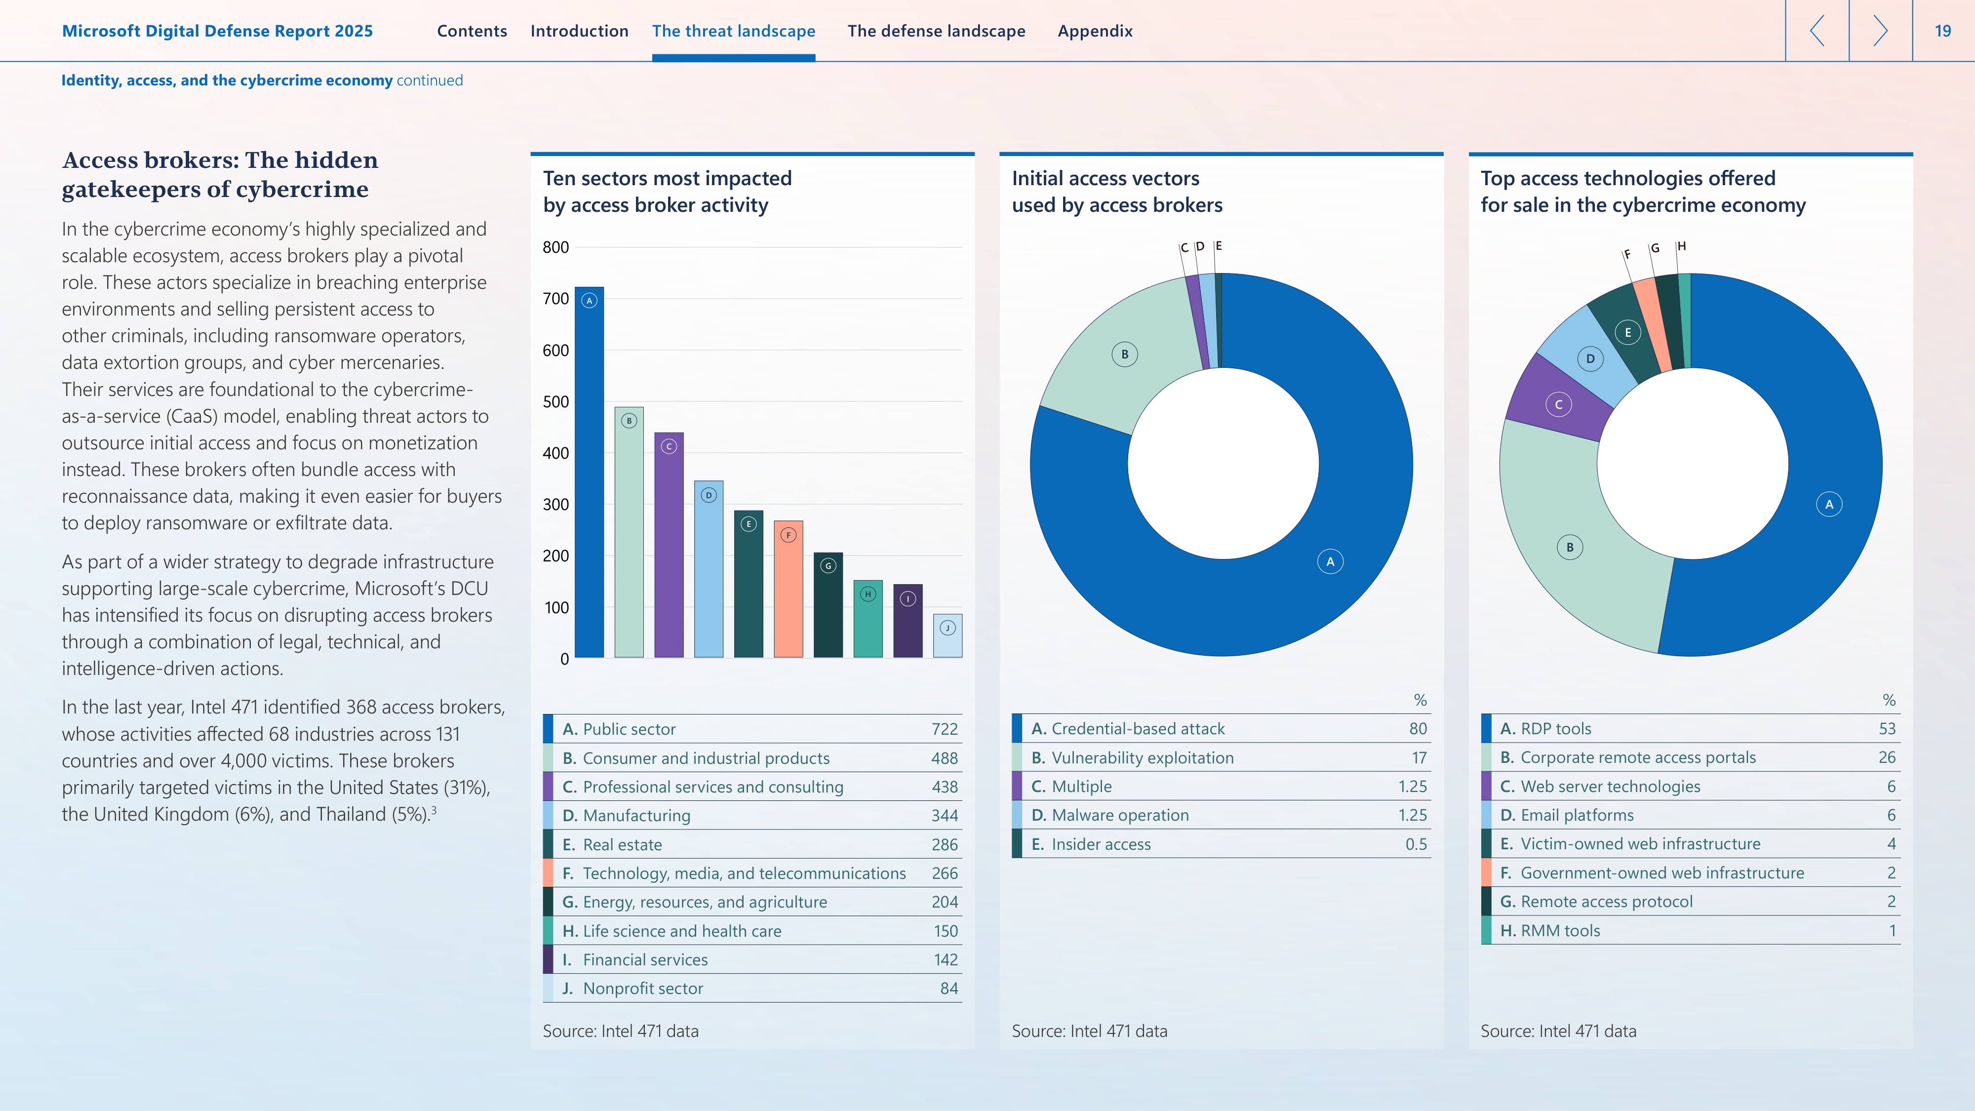This screenshot has height=1111, width=1975.
Task: Click page number 19
Action: (1942, 32)
